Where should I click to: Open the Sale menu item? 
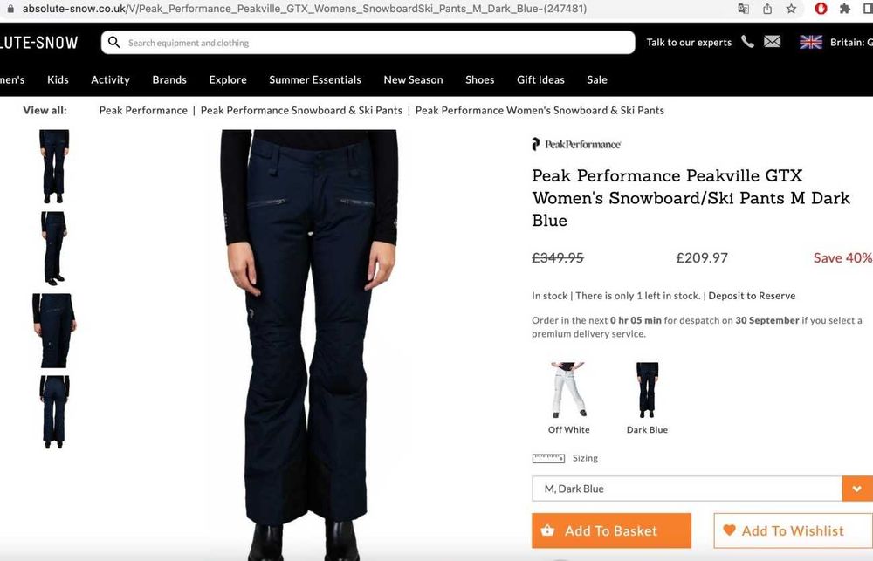[x=597, y=79]
